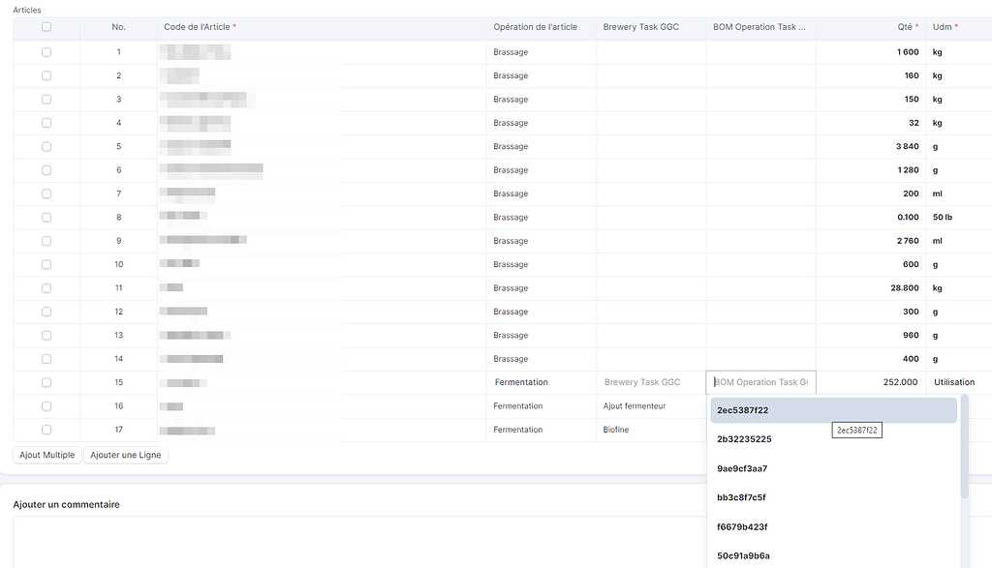Check the checkbox for row 5
This screenshot has width=992, height=568.
46,146
